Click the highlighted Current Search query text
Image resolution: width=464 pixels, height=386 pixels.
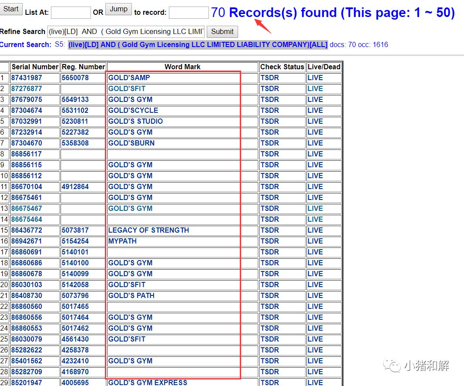198,45
